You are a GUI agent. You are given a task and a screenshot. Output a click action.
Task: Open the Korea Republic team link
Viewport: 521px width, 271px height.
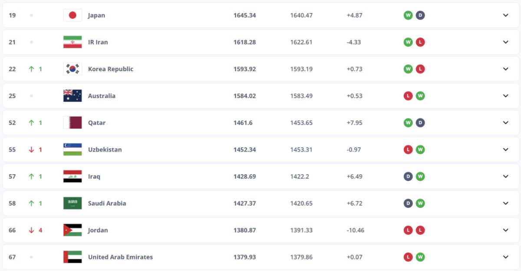[110, 69]
